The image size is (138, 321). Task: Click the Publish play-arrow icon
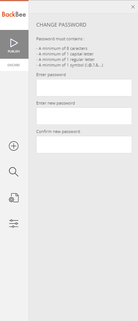tap(14, 43)
